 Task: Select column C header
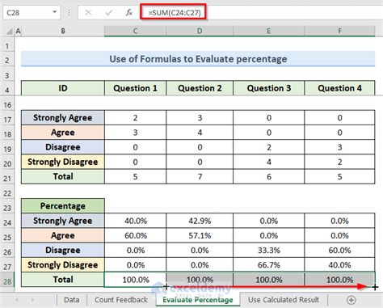click(135, 31)
